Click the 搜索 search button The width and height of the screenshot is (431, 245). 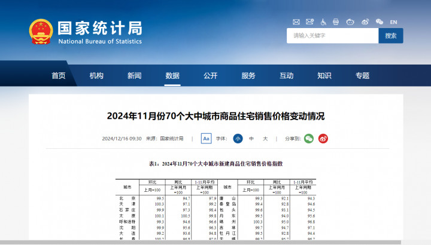click(390, 36)
